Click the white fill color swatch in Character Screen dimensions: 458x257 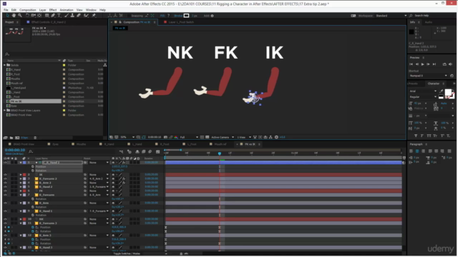[448, 92]
